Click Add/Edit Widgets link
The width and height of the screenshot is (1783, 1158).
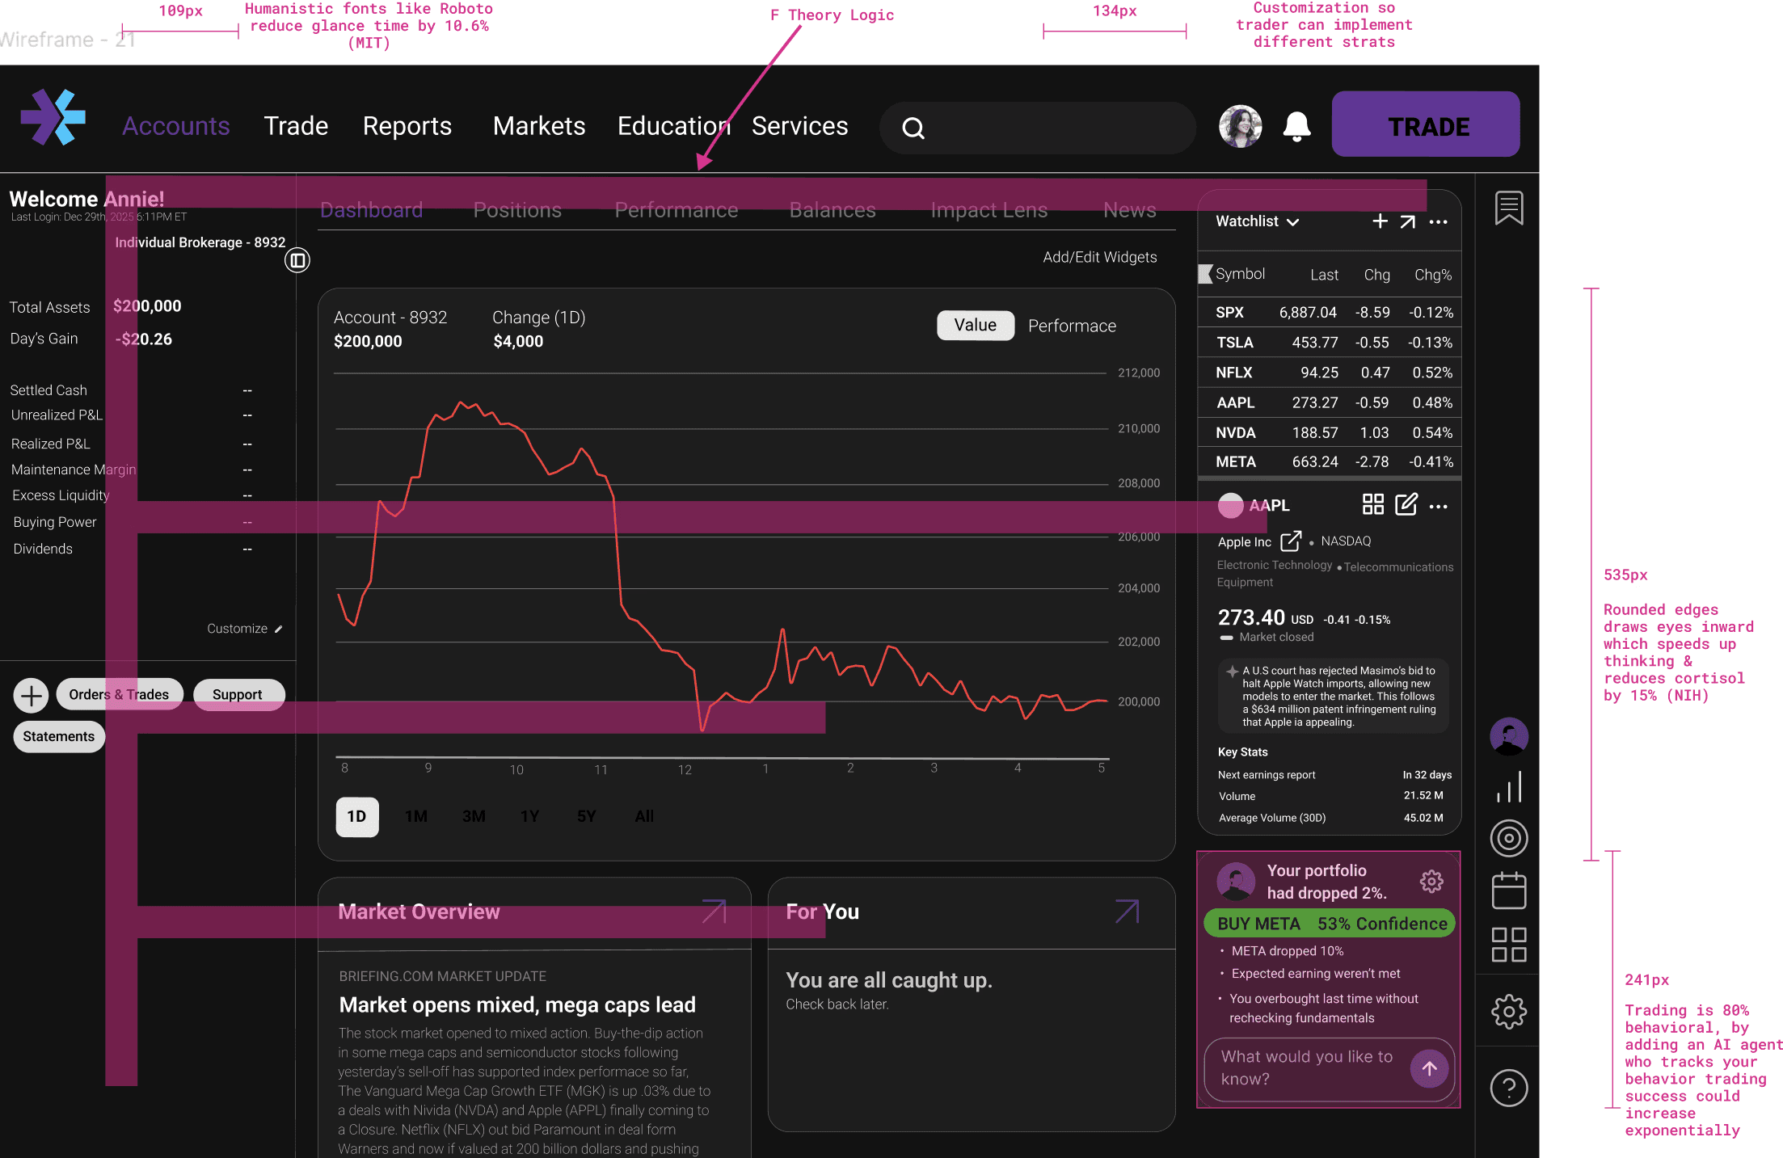(x=1099, y=257)
